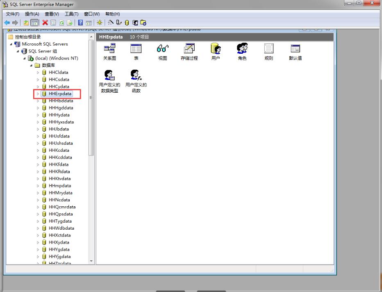
Task: Select the HHCydata database
Action: pyautogui.click(x=59, y=87)
